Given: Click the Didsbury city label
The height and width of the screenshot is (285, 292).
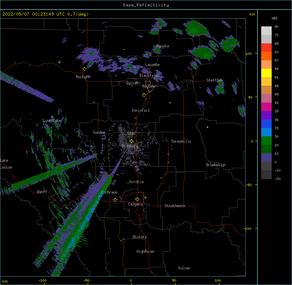Looking at the screenshot, I should click(x=130, y=146).
